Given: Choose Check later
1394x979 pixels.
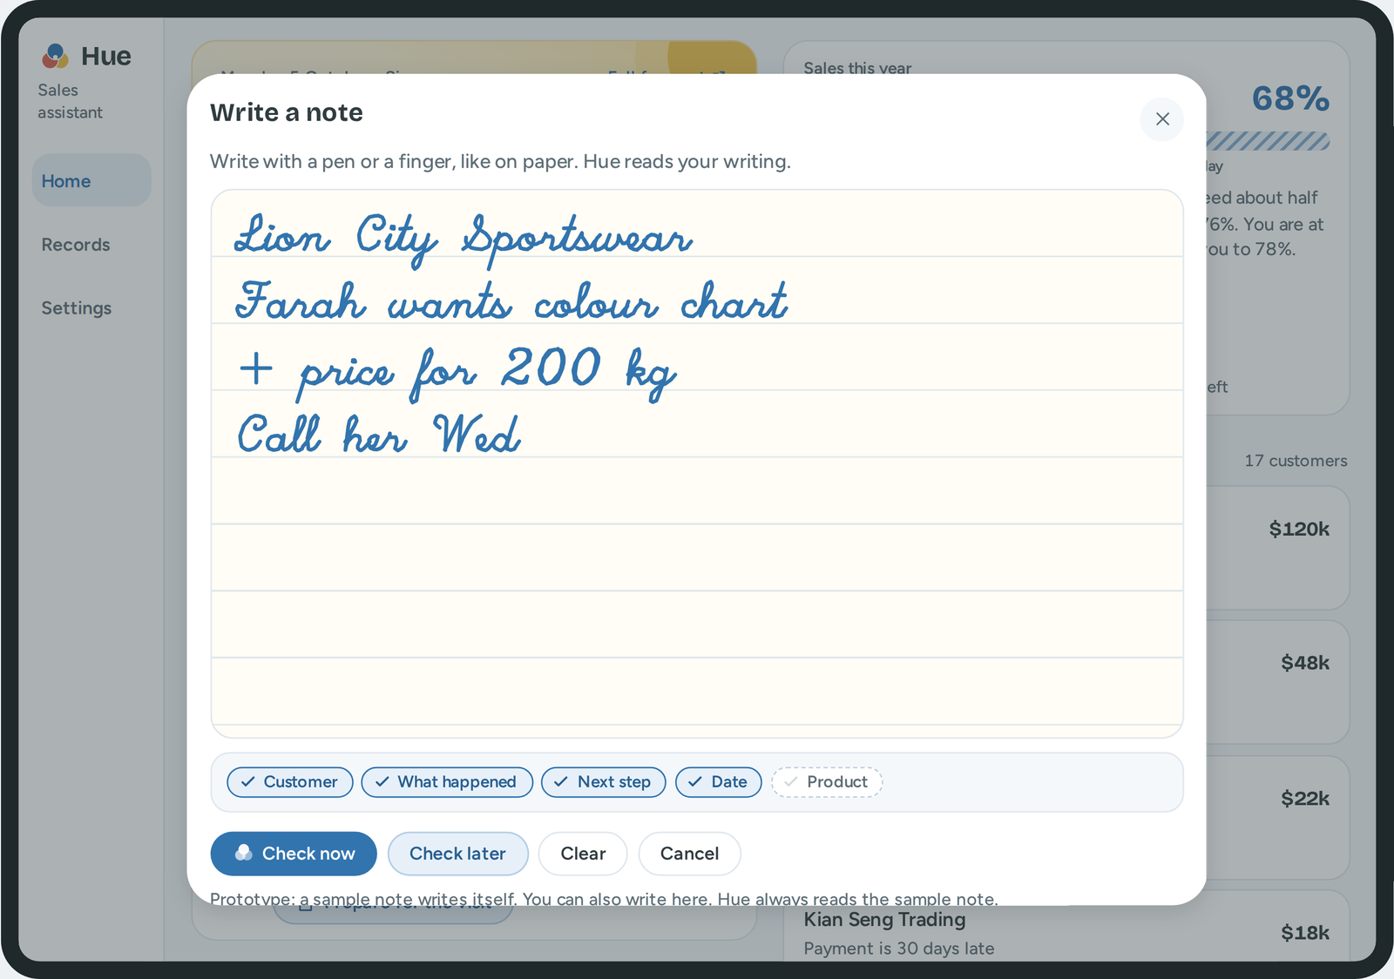Looking at the screenshot, I should (457, 854).
